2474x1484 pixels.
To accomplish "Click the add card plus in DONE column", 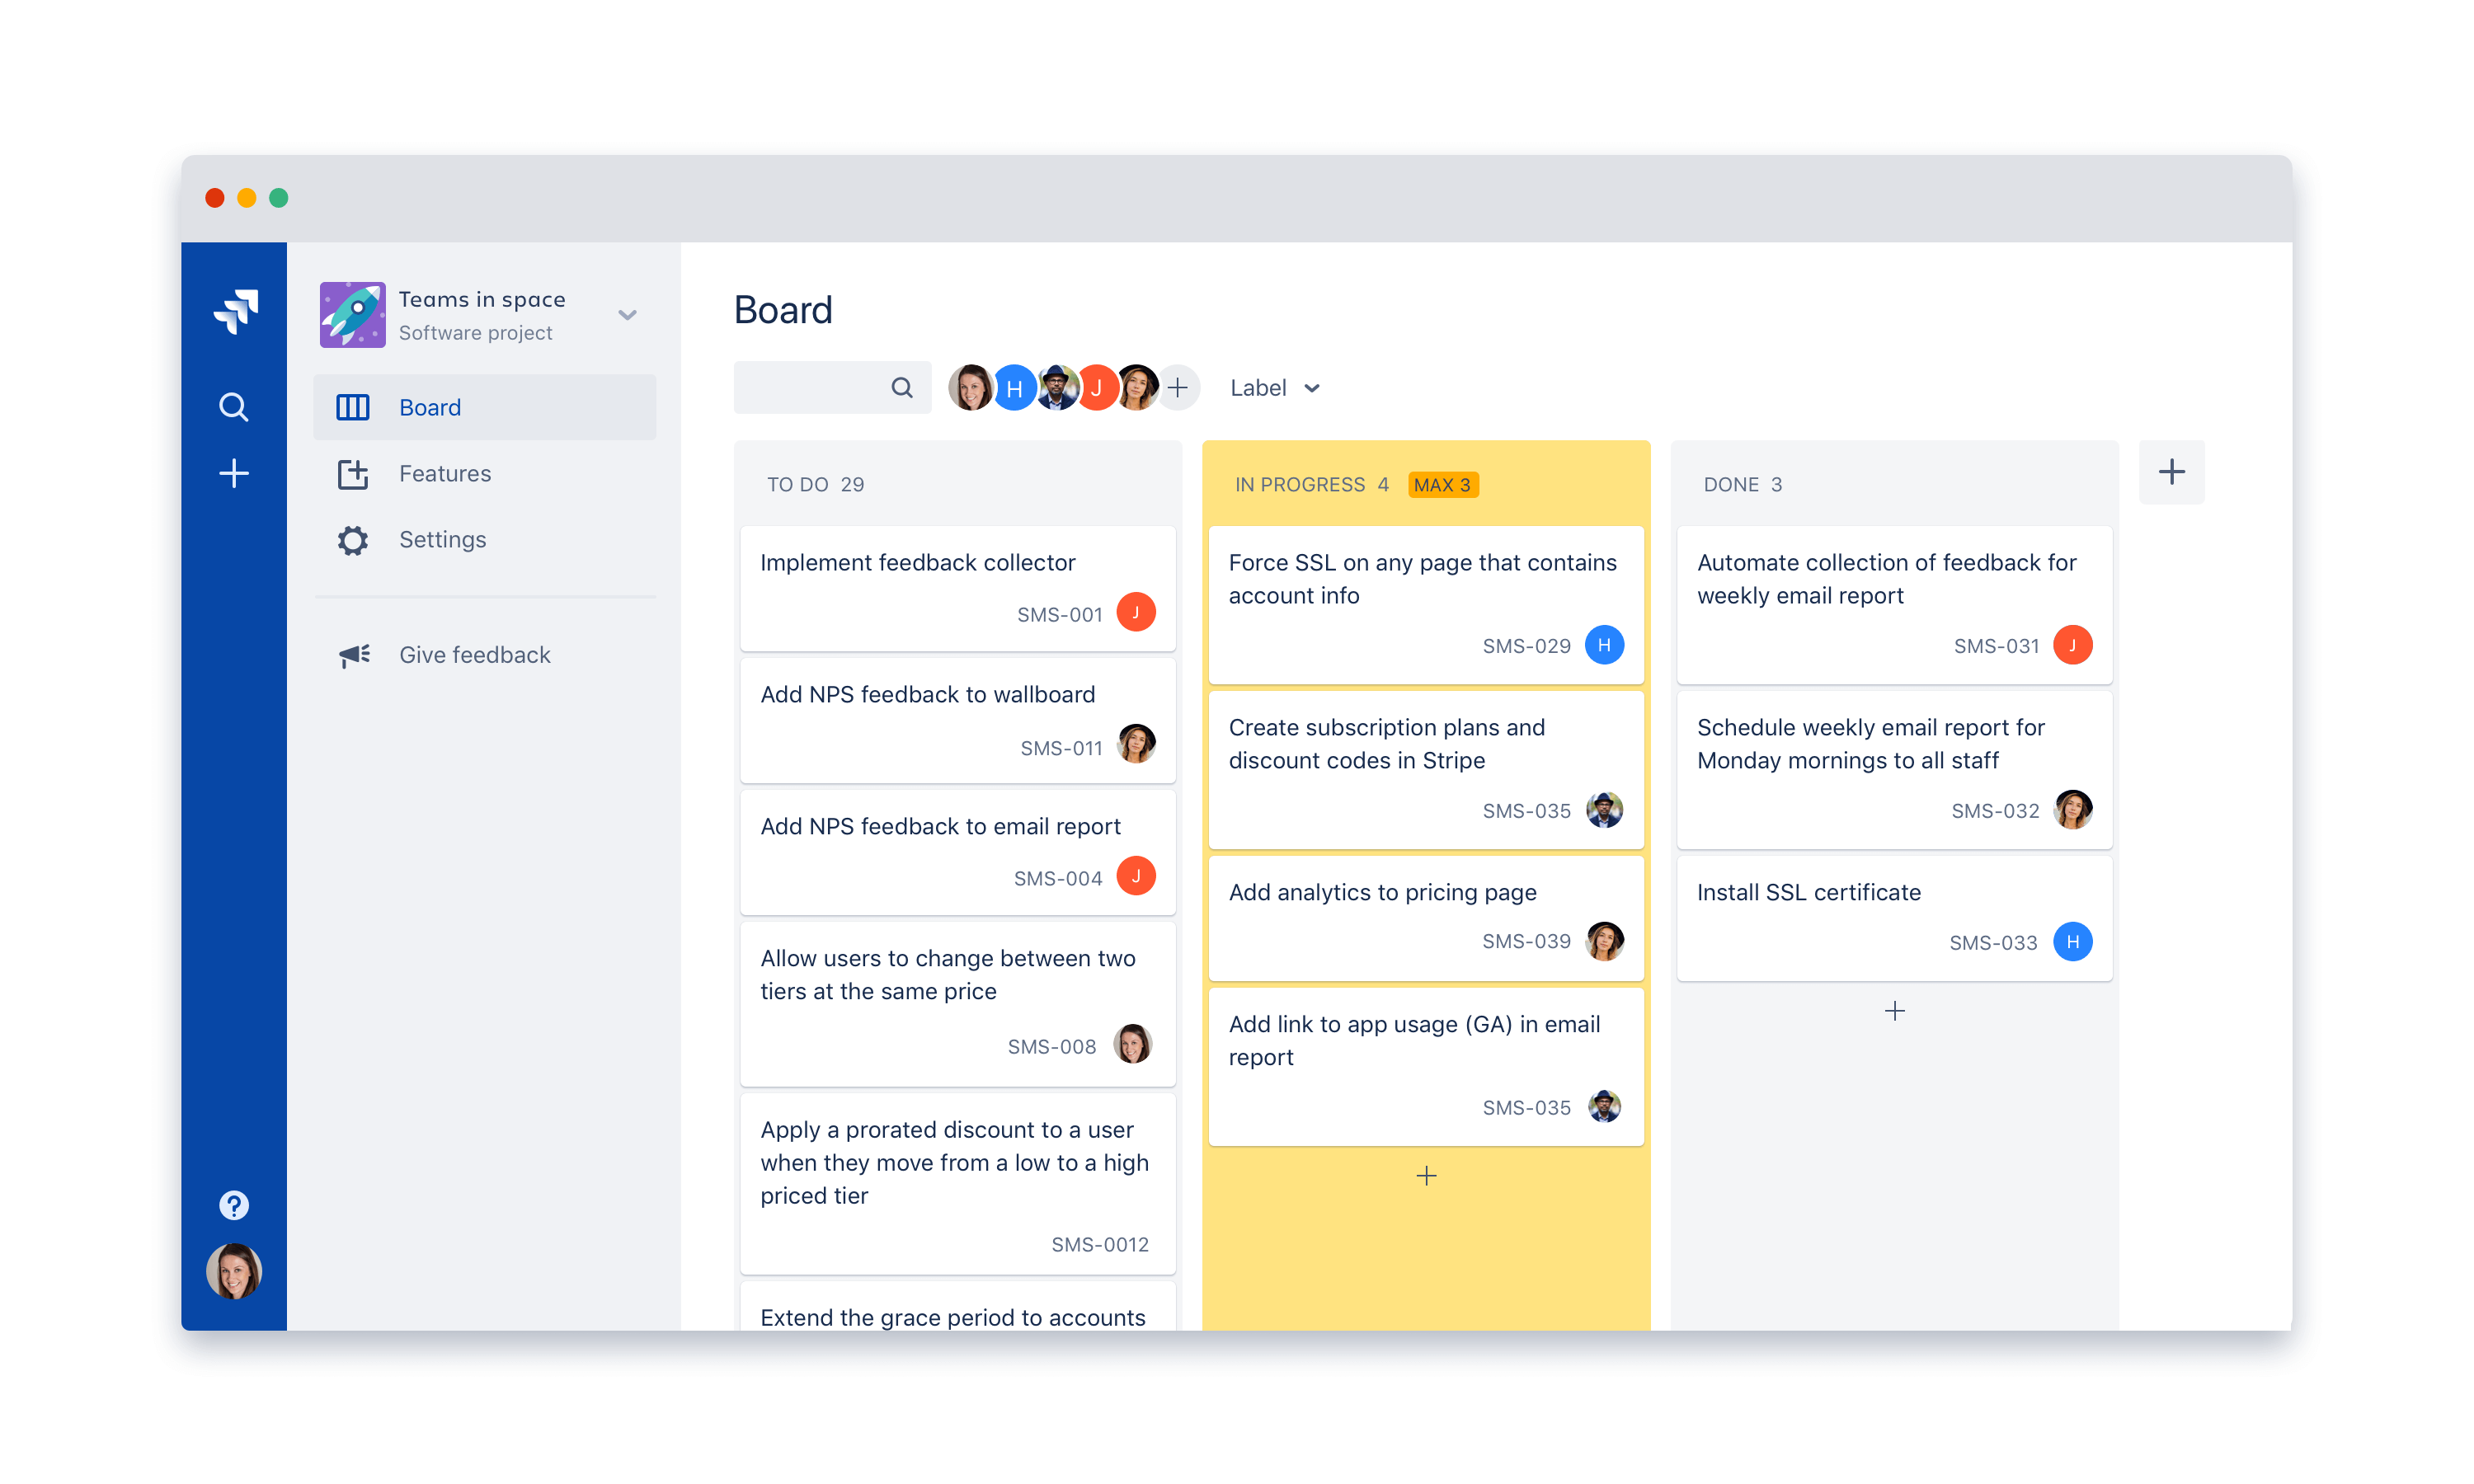I will click(1894, 1011).
